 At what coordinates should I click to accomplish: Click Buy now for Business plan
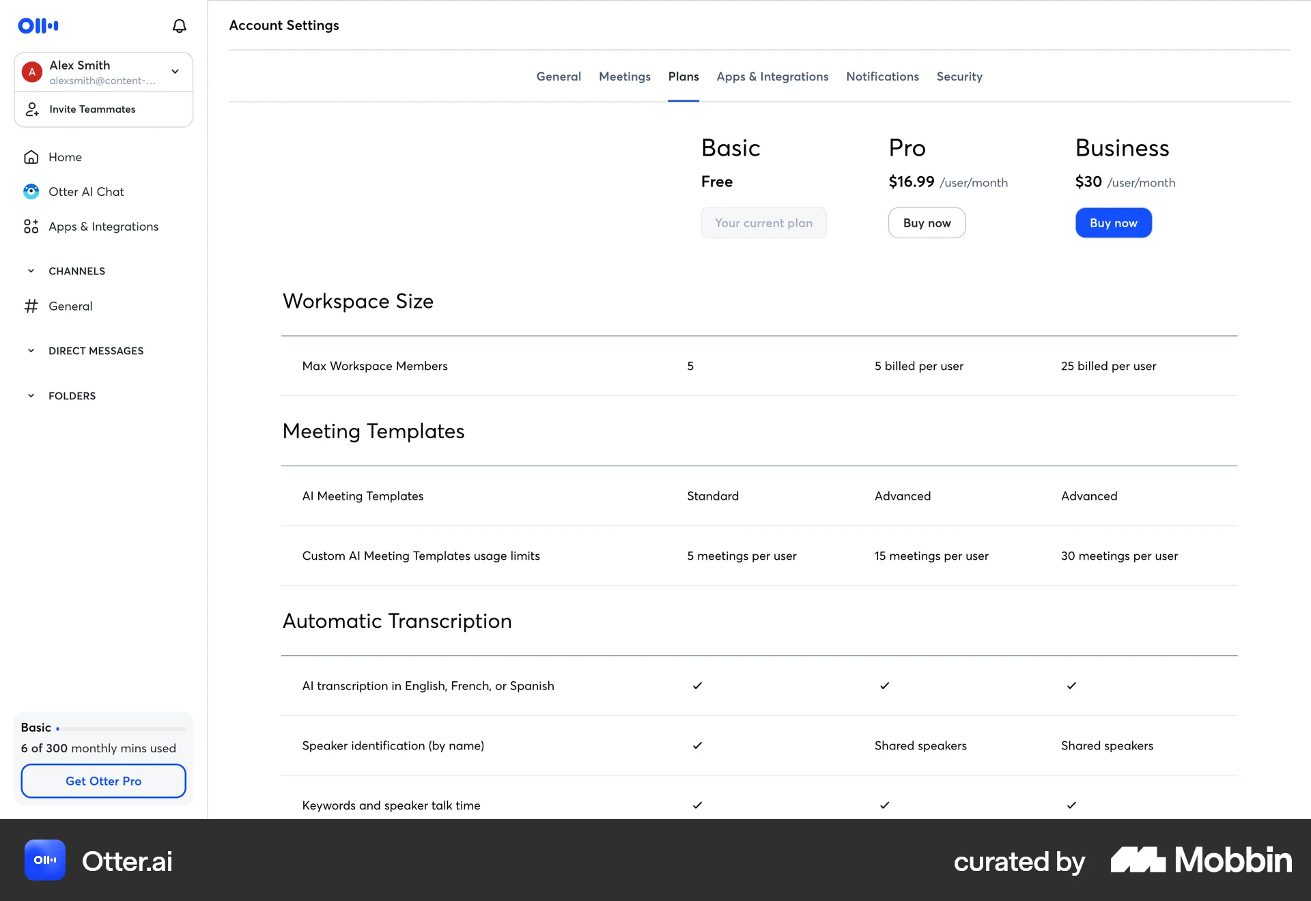pyautogui.click(x=1114, y=223)
